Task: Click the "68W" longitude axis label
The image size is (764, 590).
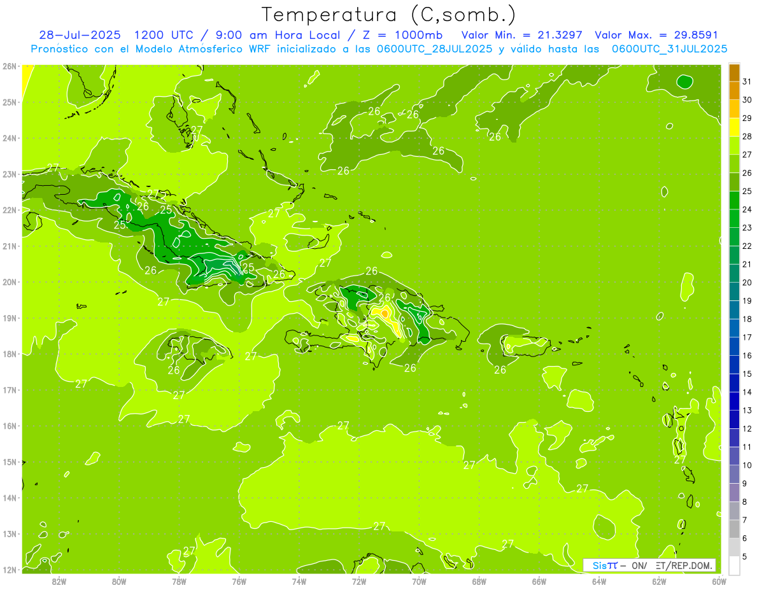Action: (x=479, y=581)
